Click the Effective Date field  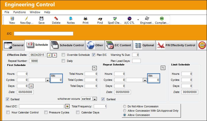pyautogui.click(x=37, y=55)
